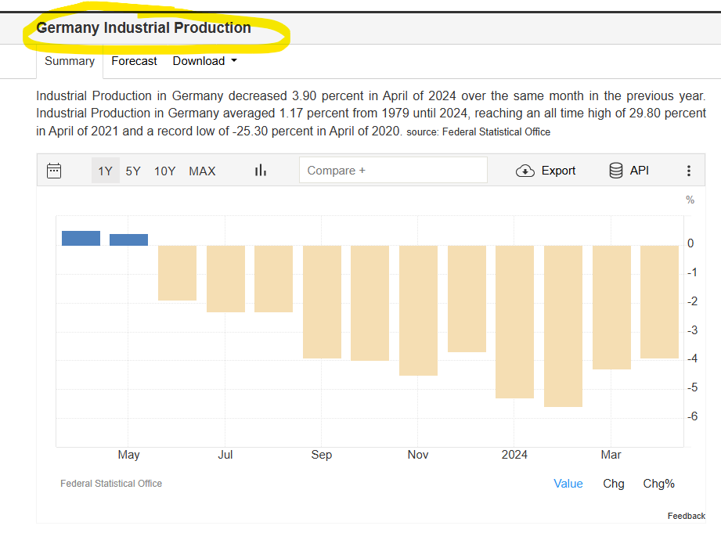Select the 5Y time range
This screenshot has height=533, width=721.
pos(133,171)
